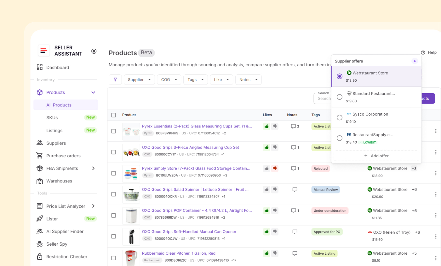
Task: Check the select-all checkbox in table header
Action: (114, 115)
